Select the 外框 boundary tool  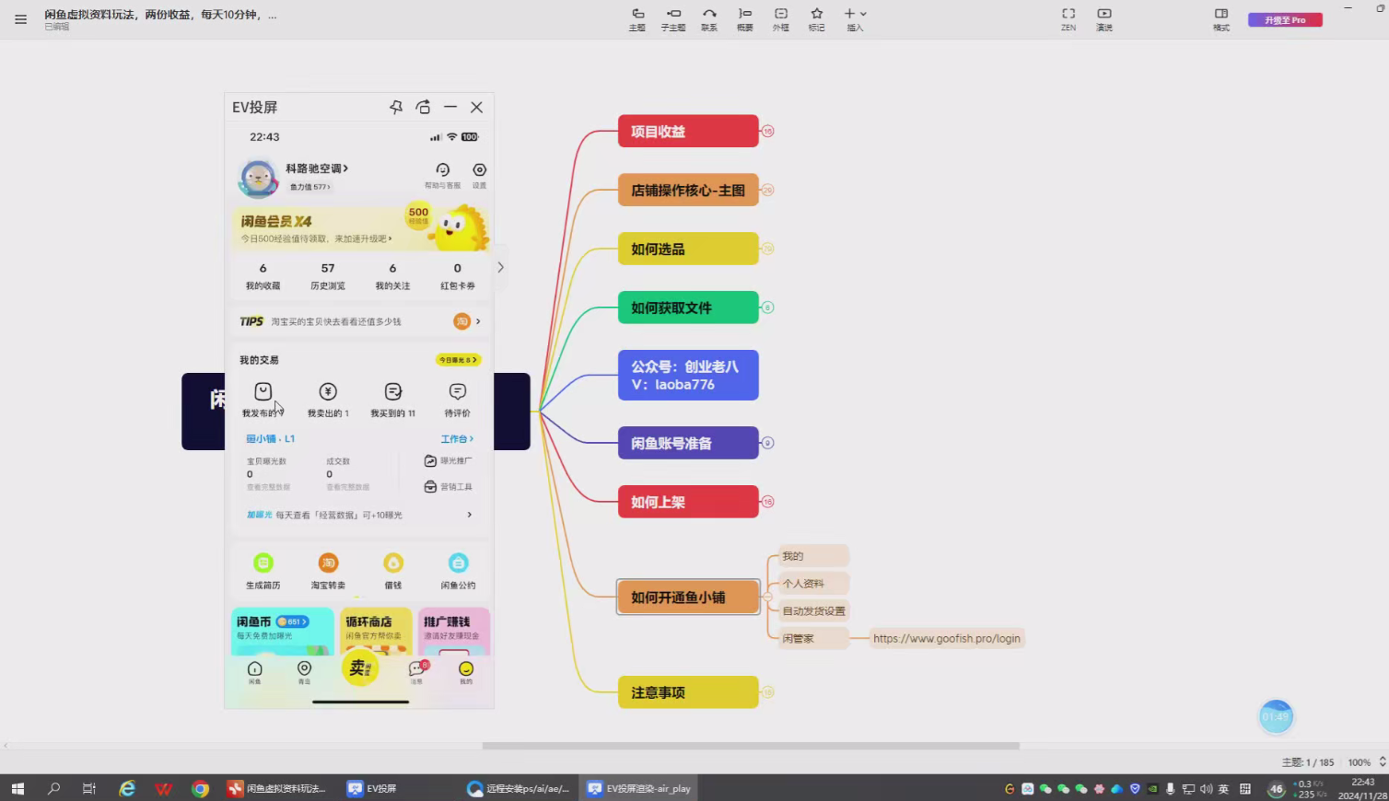(781, 19)
